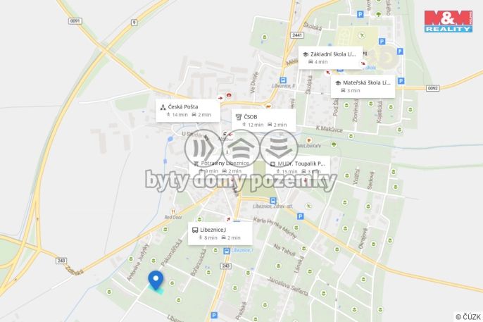Image resolution: width=483 pixels, height=322 pixels.
Task: Click the Líbeznice,II bus stop icon
Action: point(283,80)
